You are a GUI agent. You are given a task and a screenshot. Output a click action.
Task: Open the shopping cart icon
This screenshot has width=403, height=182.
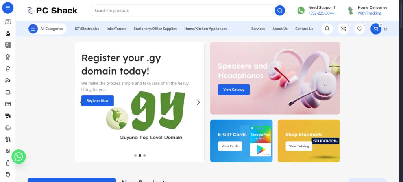376,29
